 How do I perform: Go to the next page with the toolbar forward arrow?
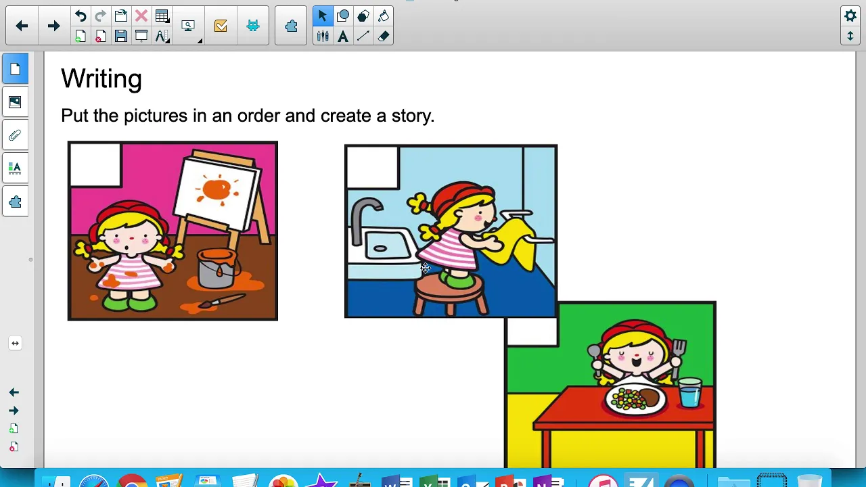pos(53,26)
